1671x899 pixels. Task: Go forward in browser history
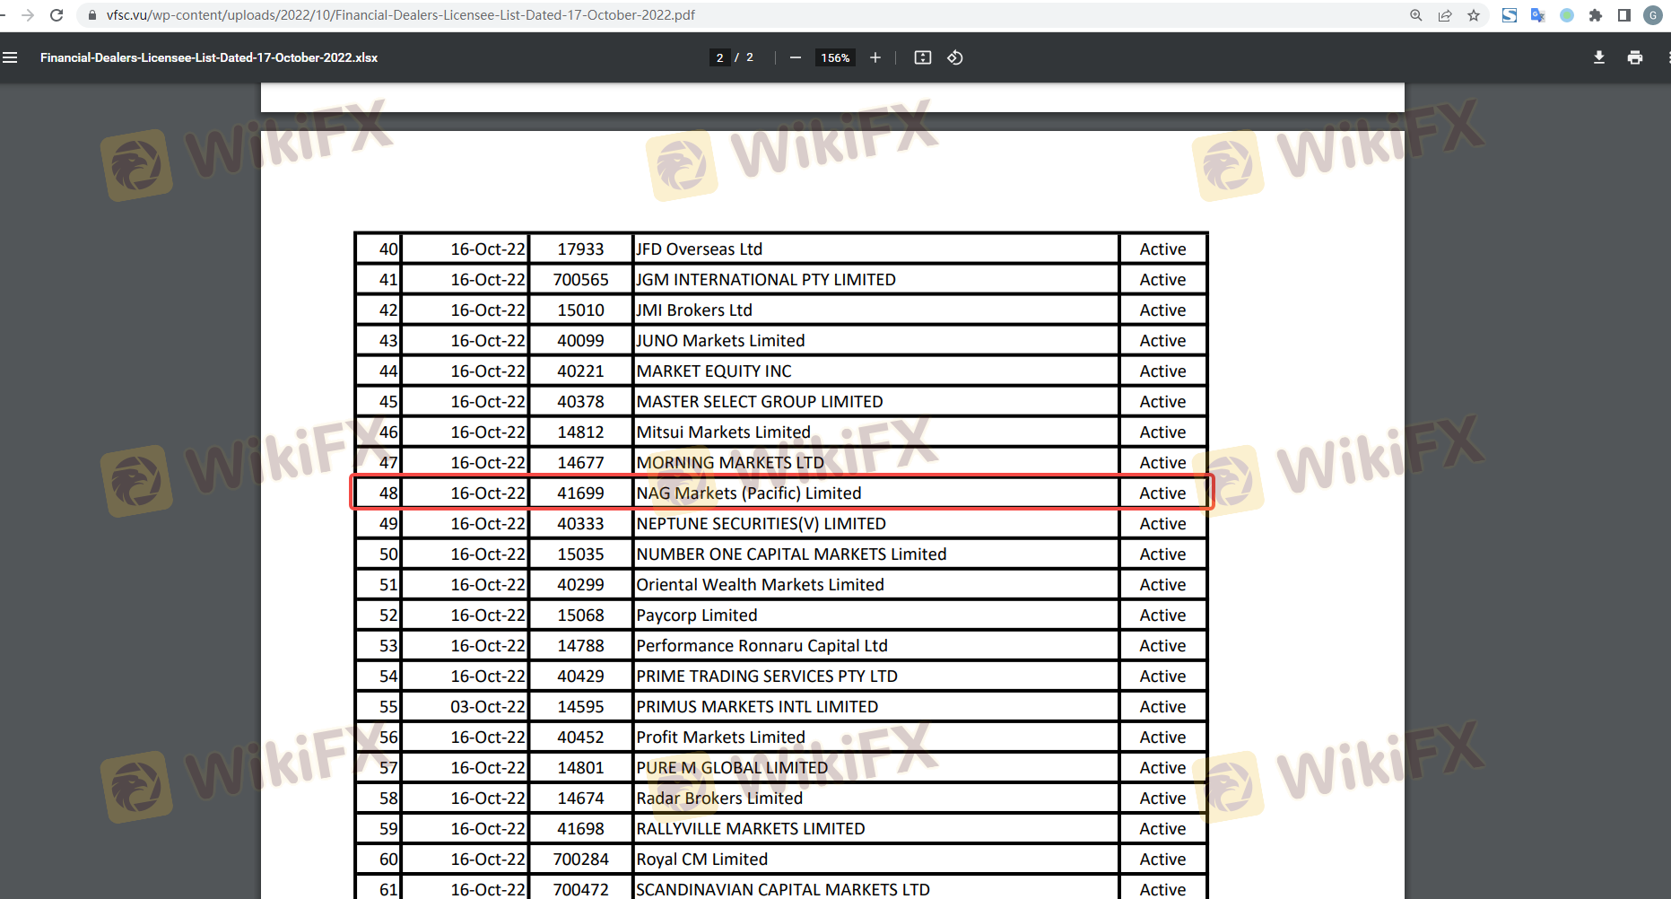28,15
